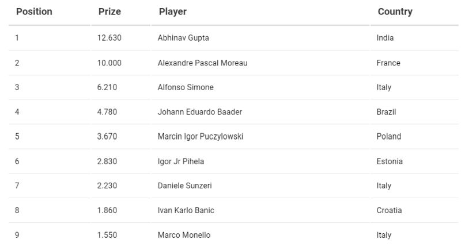Click the 1.550 prize value
The image size is (461, 247).
tap(107, 235)
